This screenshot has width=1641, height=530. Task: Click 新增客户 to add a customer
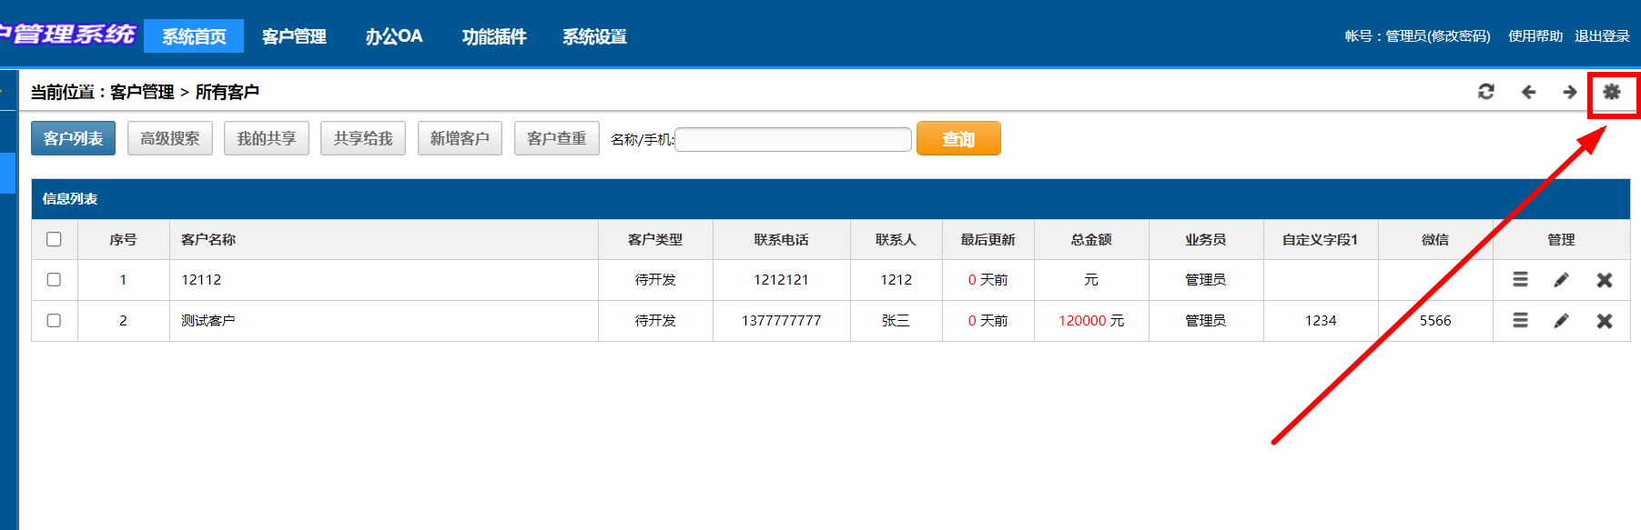point(460,138)
